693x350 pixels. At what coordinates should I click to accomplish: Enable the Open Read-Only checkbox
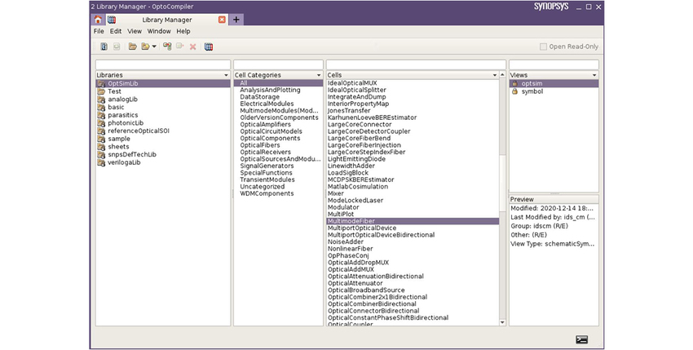[544, 47]
